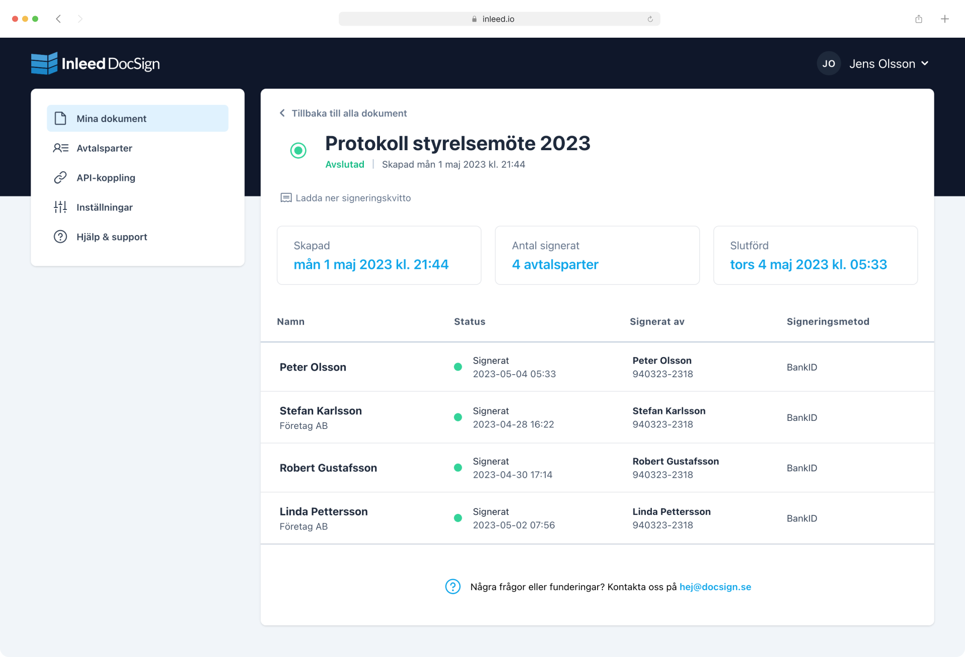The height and width of the screenshot is (657, 965).
Task: Click the sliders icon for Inställningar
Action: pos(60,207)
